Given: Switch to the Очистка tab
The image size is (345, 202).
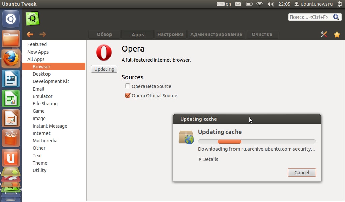Looking at the screenshot, I should point(262,34).
